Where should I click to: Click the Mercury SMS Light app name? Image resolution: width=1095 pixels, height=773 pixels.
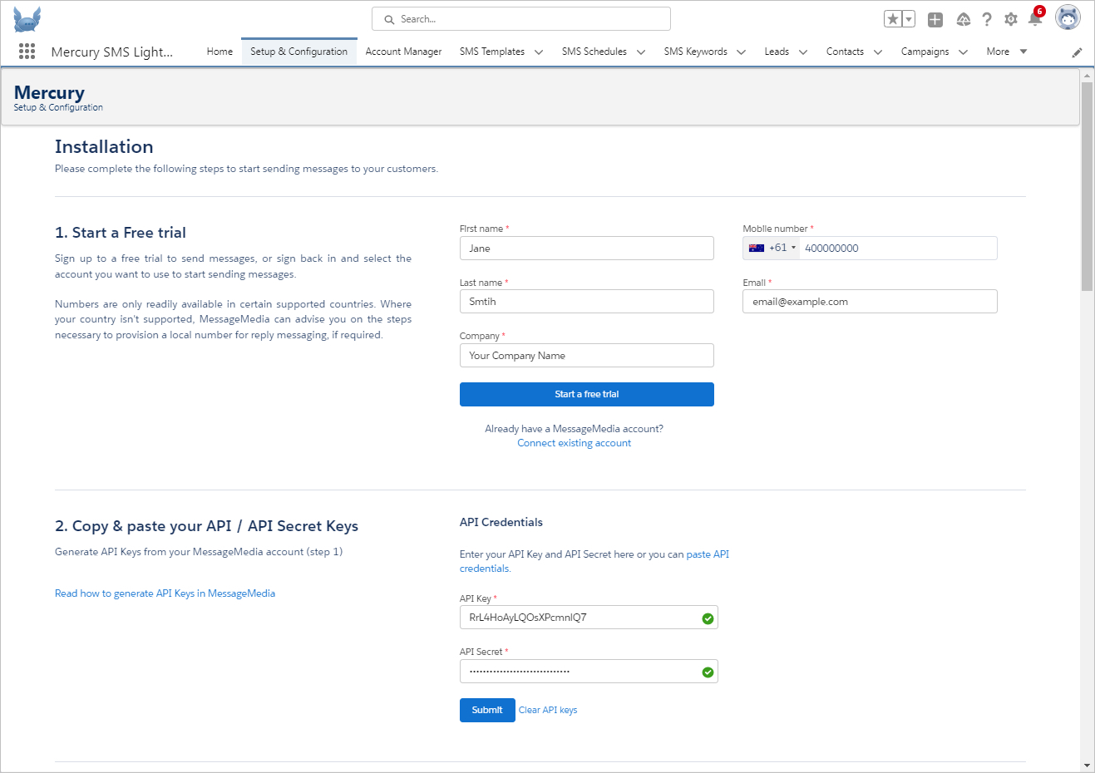tap(112, 52)
